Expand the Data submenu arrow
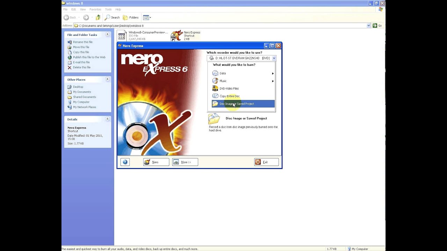This screenshot has width=447, height=251. coord(273,74)
